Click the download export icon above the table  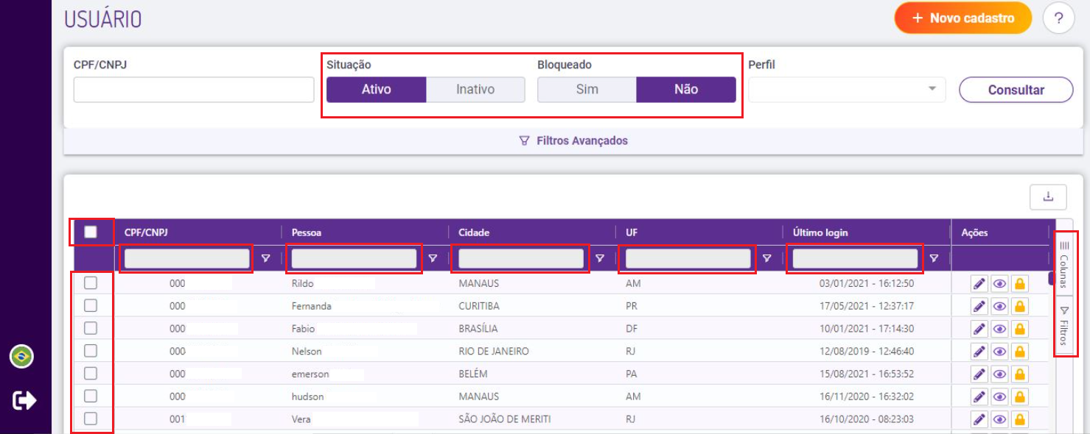(x=1048, y=196)
